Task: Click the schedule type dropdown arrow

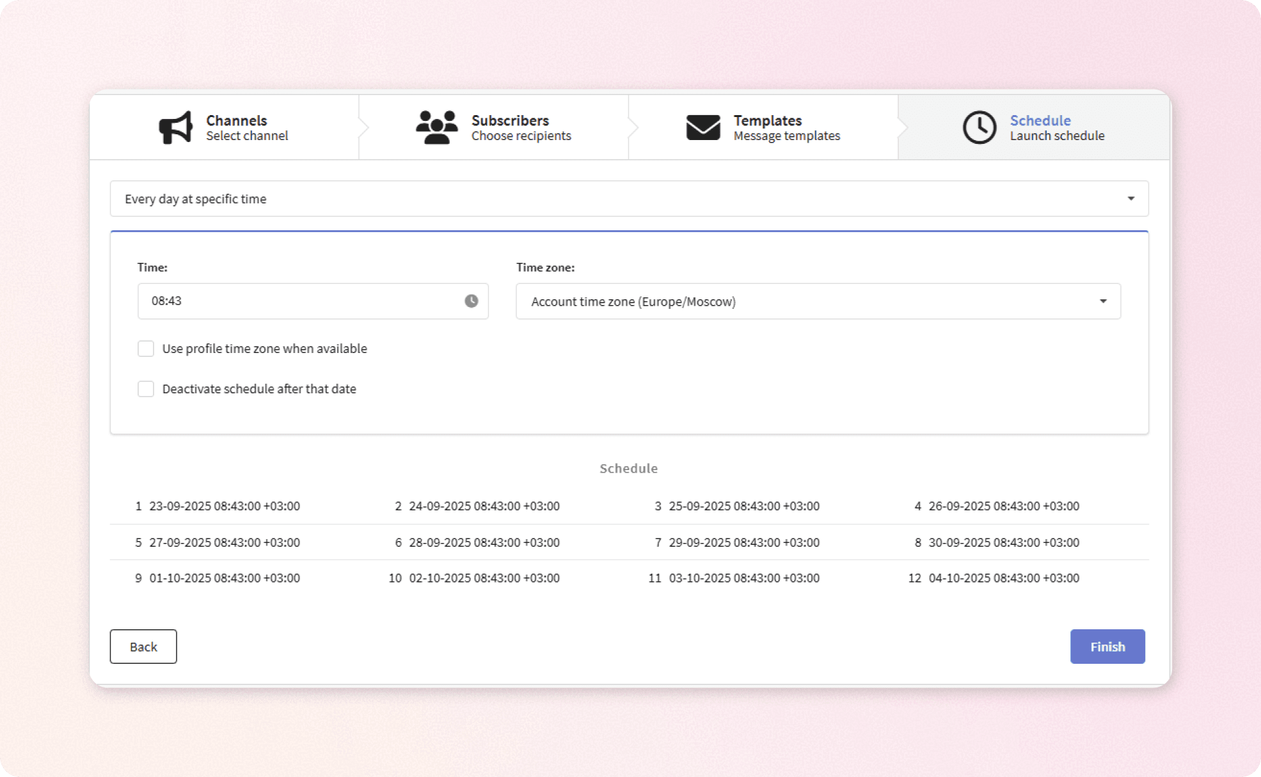Action: tap(1130, 199)
